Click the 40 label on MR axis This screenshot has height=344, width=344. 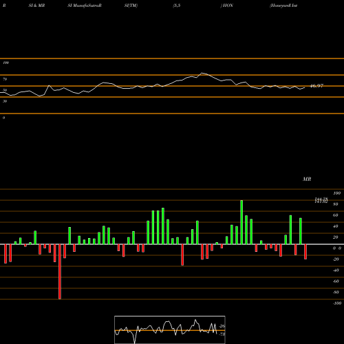[336, 226]
